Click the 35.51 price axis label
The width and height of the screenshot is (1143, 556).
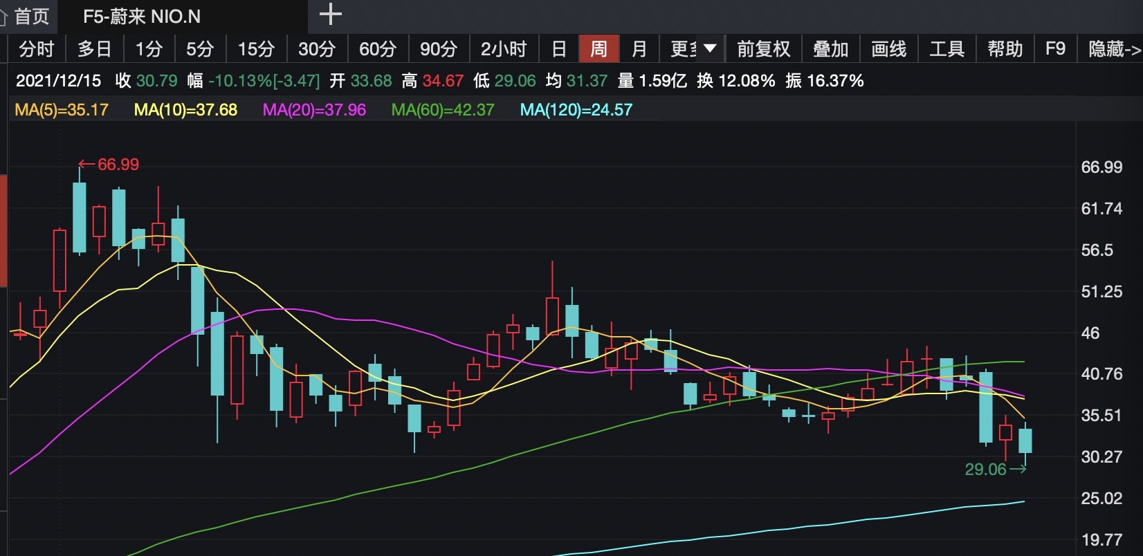[x=1101, y=416]
